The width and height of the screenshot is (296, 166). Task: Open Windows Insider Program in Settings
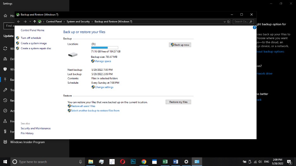click(28, 142)
